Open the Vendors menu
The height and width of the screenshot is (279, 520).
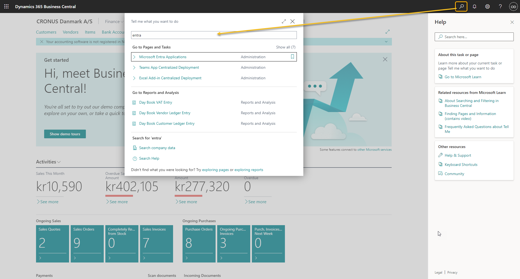click(x=71, y=32)
